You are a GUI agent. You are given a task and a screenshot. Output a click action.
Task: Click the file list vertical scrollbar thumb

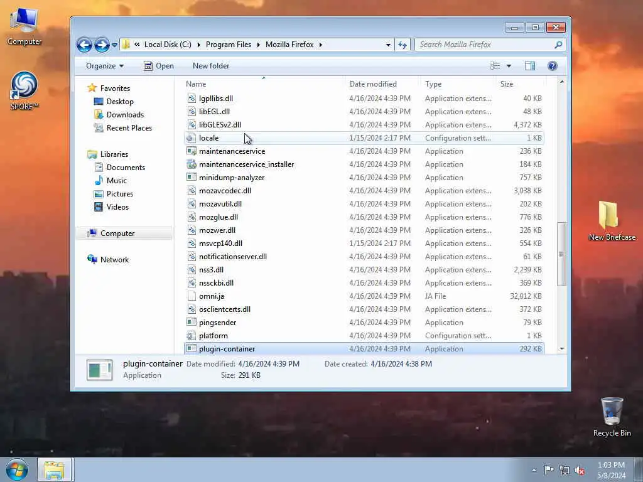point(562,254)
